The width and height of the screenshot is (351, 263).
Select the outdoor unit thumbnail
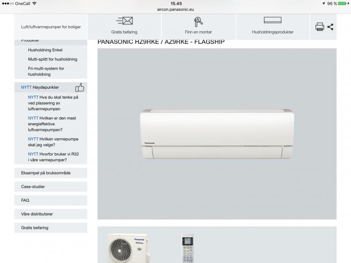point(129,248)
